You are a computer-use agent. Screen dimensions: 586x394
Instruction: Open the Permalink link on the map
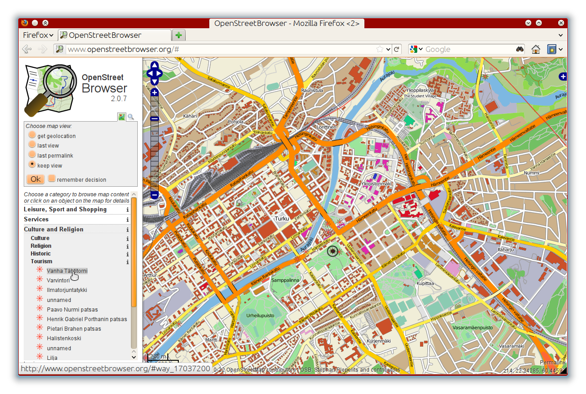tap(552, 363)
